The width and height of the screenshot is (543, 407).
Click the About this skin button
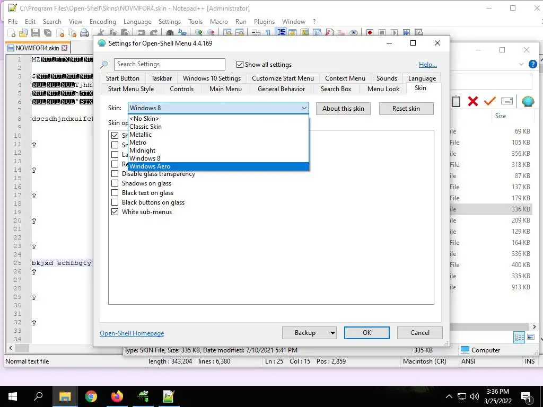coord(343,109)
